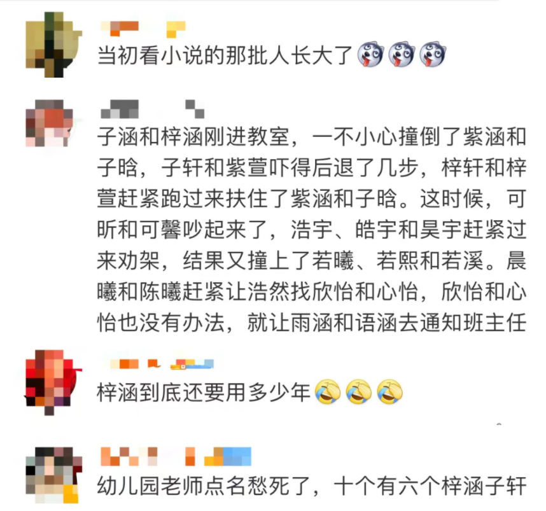Open the comment about 幼儿园老师点名
The height and width of the screenshot is (511, 546).
point(311,486)
